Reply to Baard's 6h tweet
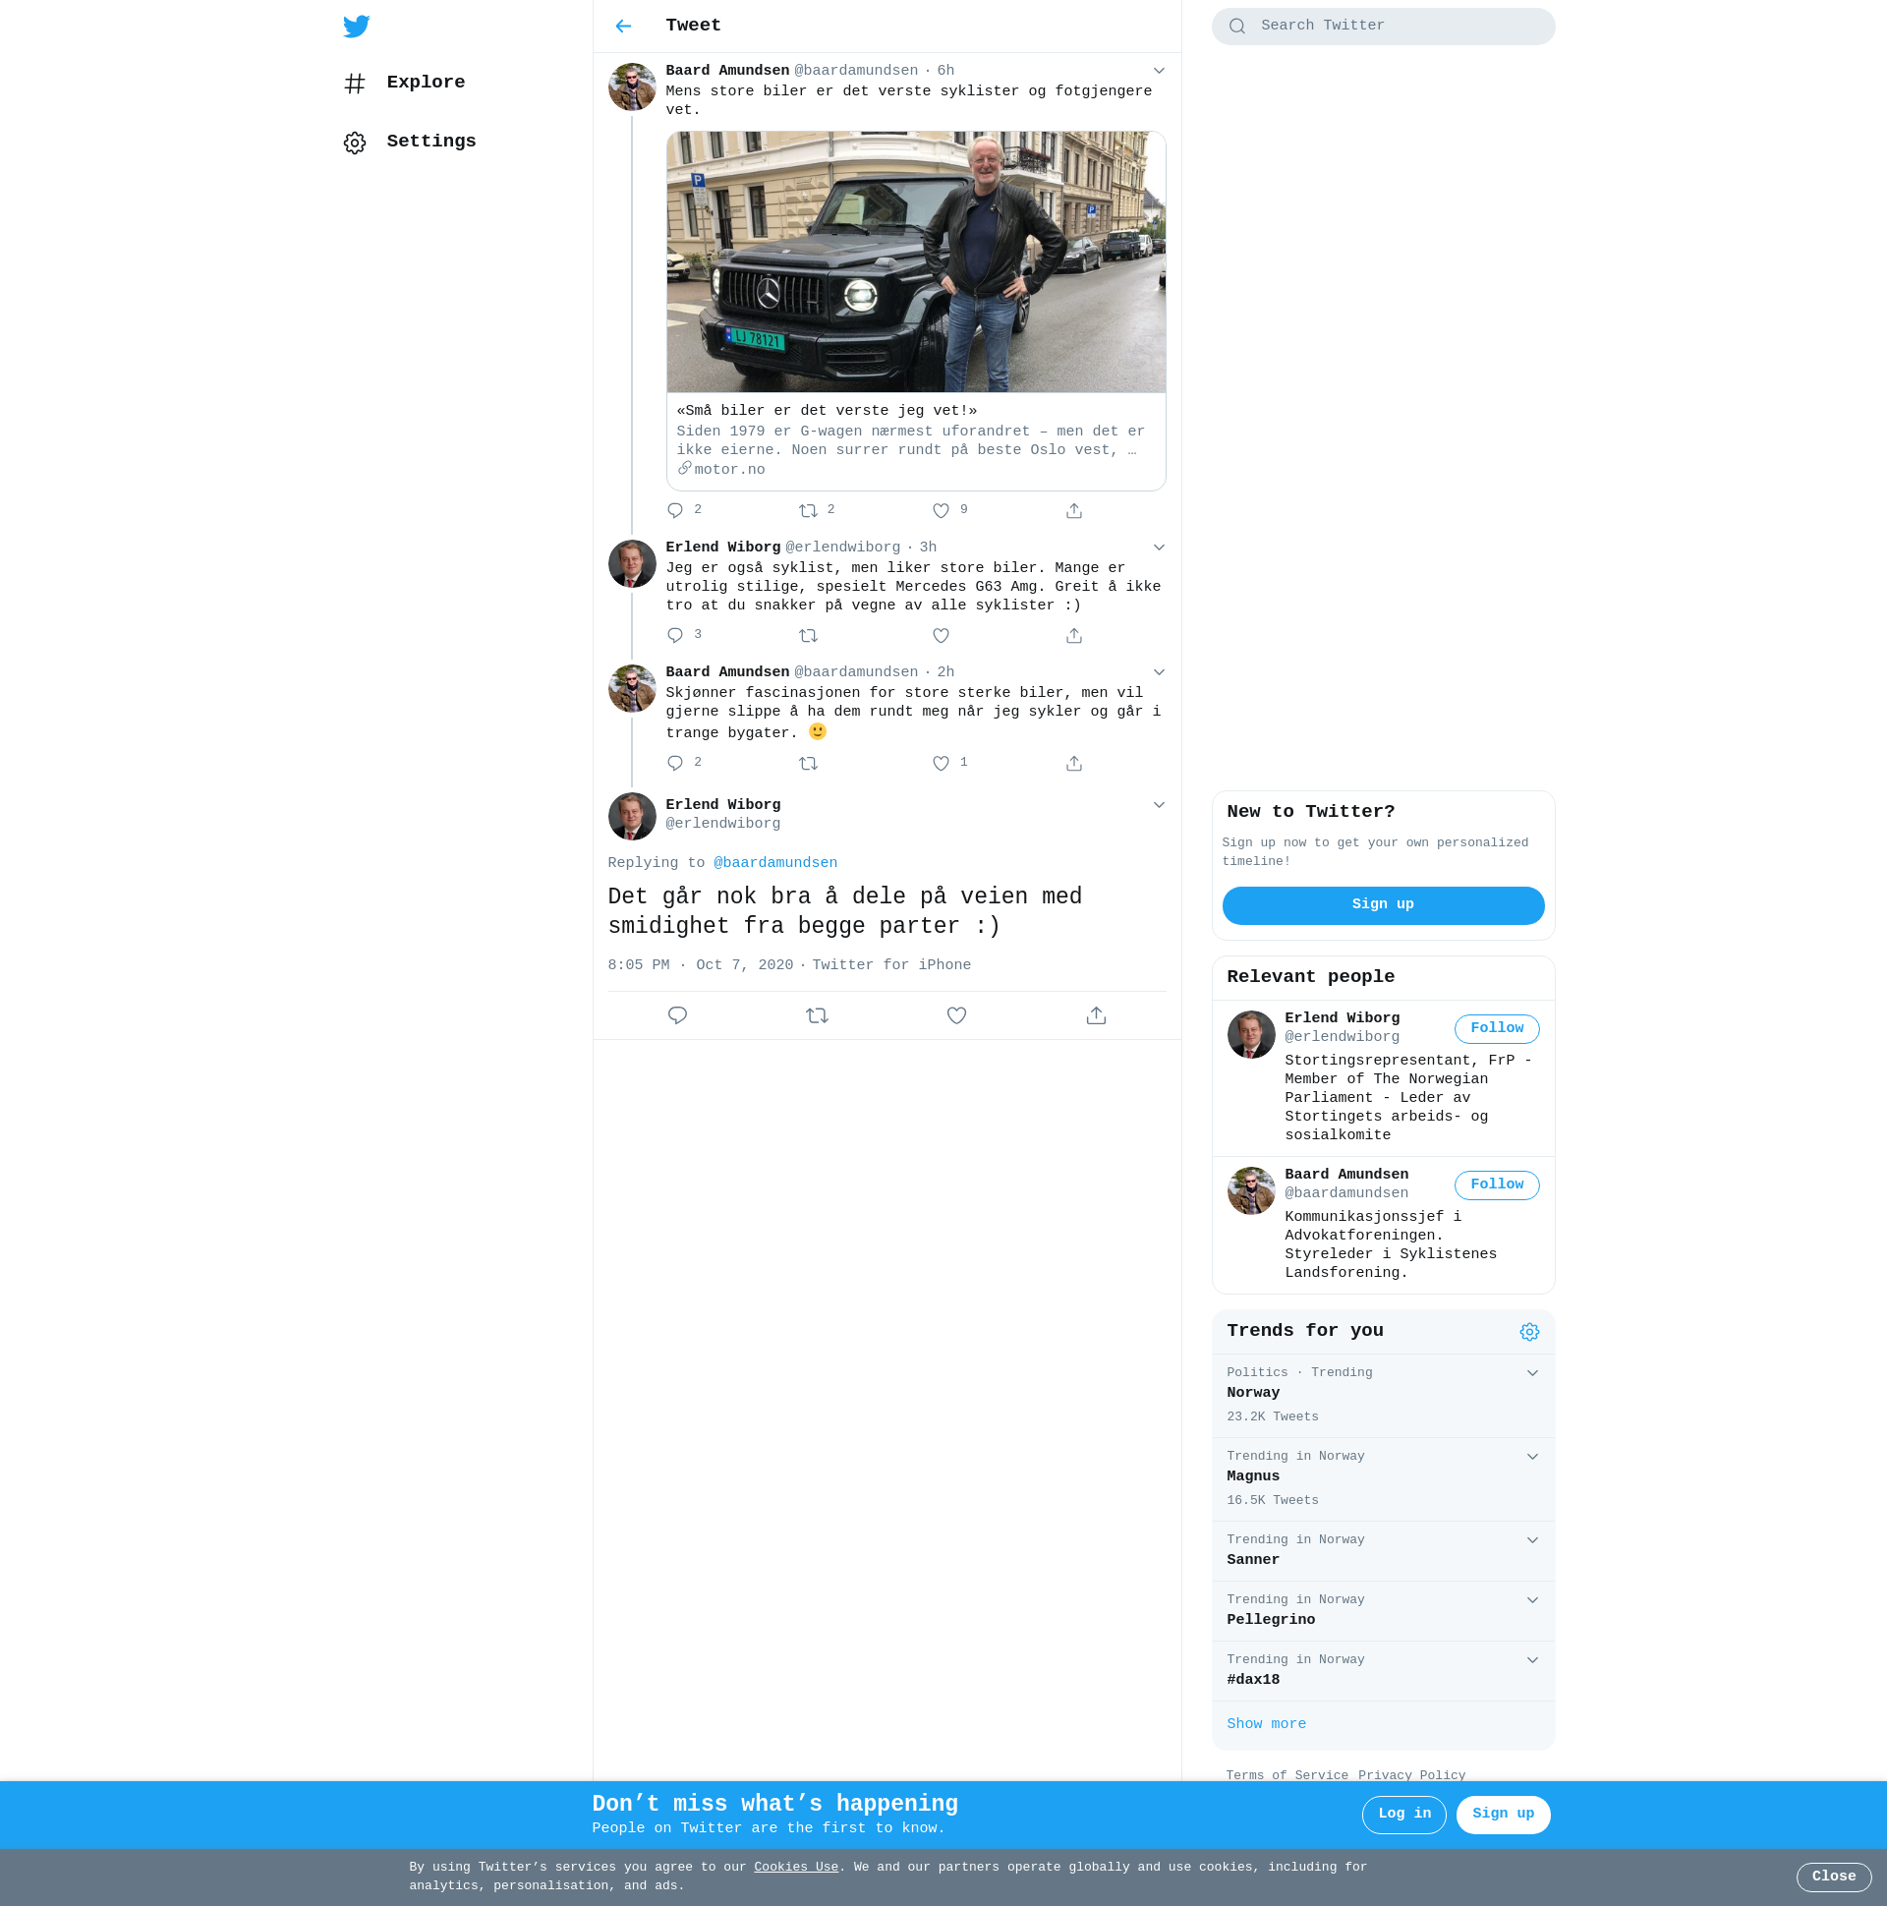 click(x=675, y=510)
